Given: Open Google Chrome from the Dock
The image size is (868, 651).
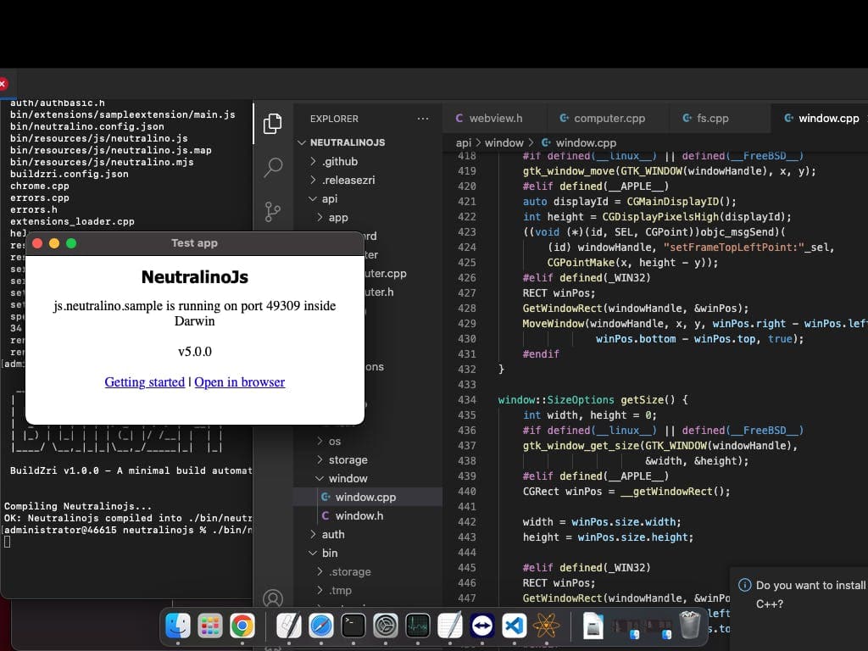Looking at the screenshot, I should pyautogui.click(x=242, y=626).
